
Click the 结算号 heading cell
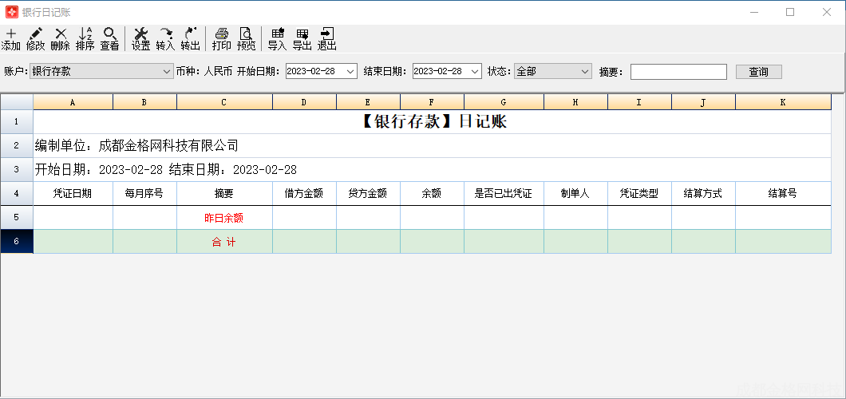tap(783, 194)
